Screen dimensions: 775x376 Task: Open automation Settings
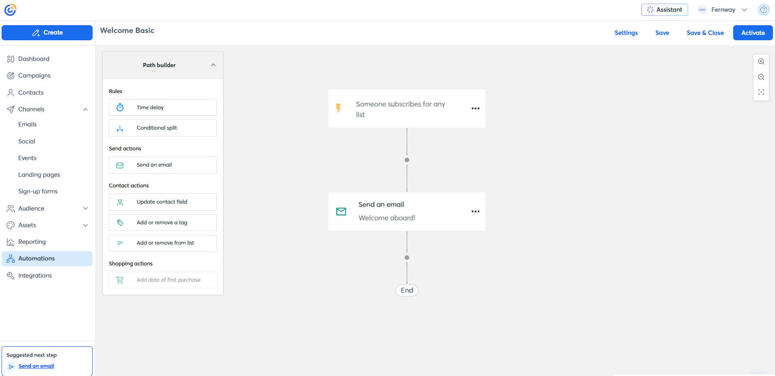(626, 33)
